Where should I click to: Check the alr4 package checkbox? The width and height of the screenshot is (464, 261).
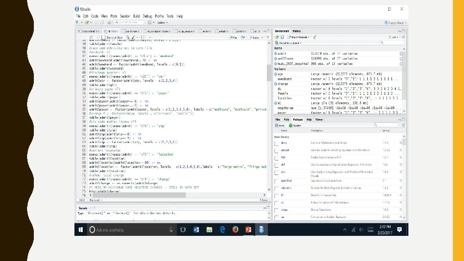(276, 165)
